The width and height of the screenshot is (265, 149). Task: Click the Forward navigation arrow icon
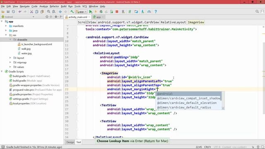pos(65,12)
